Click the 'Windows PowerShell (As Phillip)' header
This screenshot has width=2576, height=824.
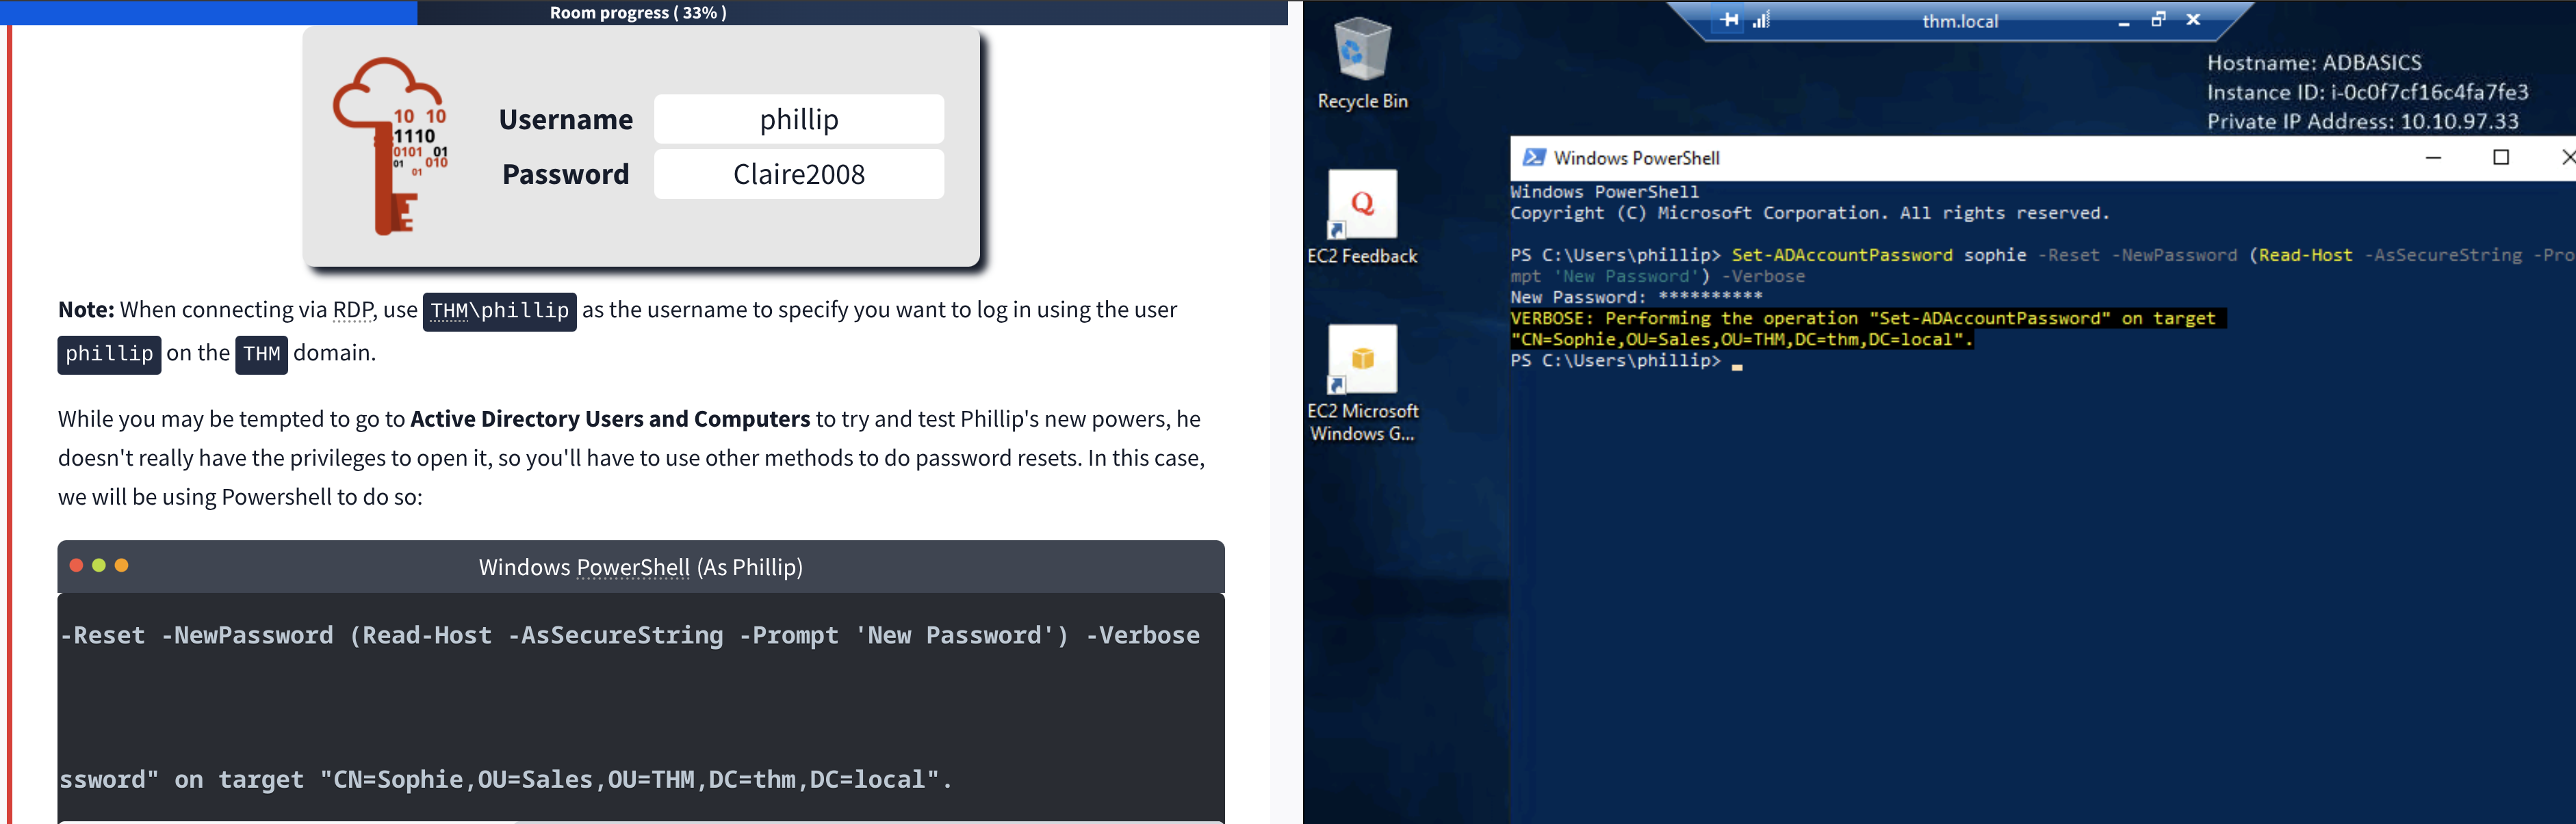pyautogui.click(x=640, y=568)
